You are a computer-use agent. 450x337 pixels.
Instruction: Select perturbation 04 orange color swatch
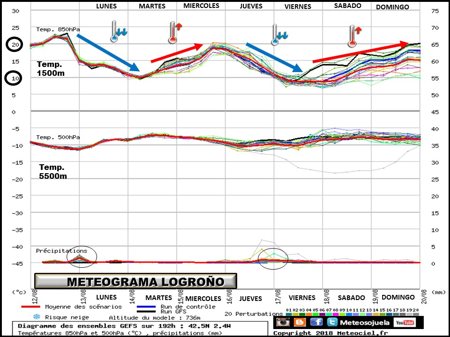point(309,315)
